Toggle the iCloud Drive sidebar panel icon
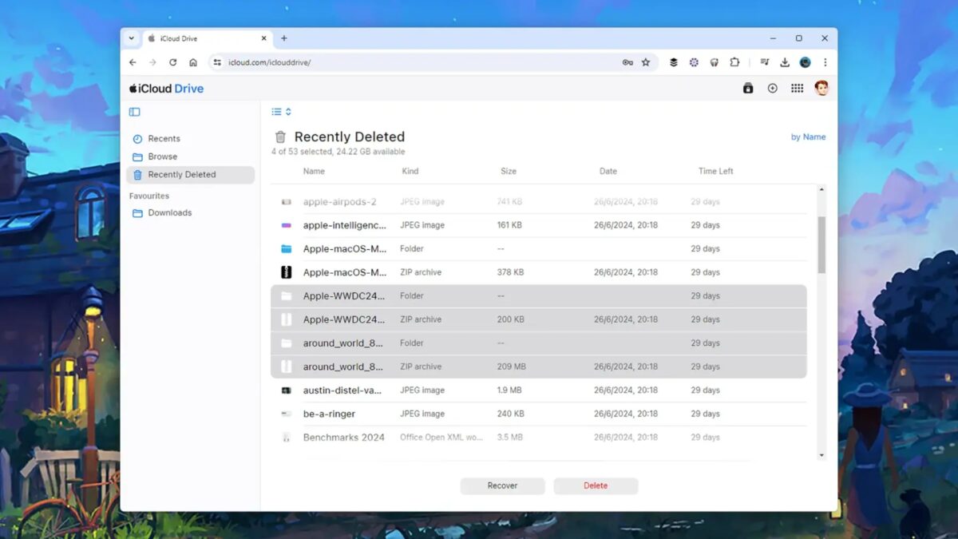The height and width of the screenshot is (539, 958). click(x=134, y=112)
